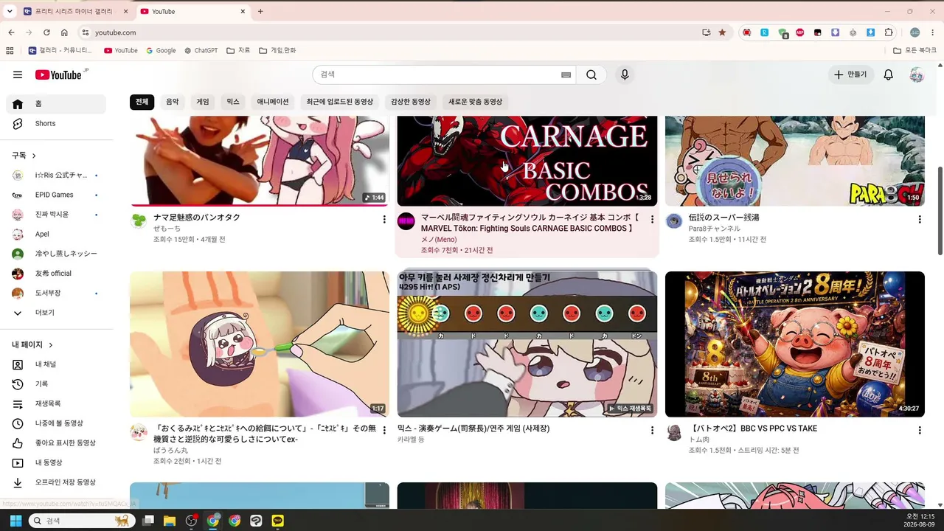Open 기록 watch history
The height and width of the screenshot is (531, 944).
56,384
